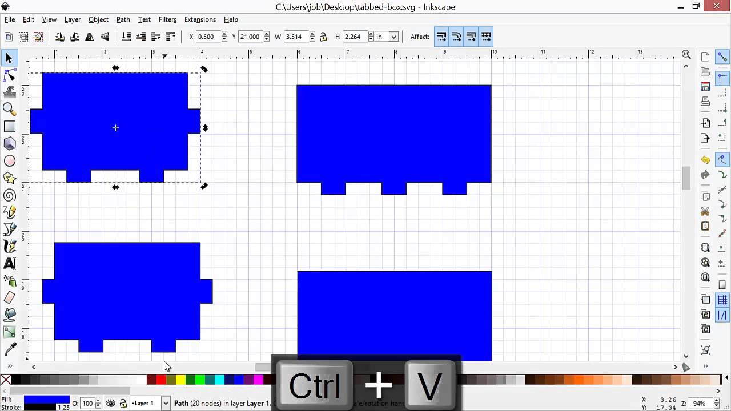Select the Bezier pen tool
This screenshot has height=411, width=731.
[9, 229]
